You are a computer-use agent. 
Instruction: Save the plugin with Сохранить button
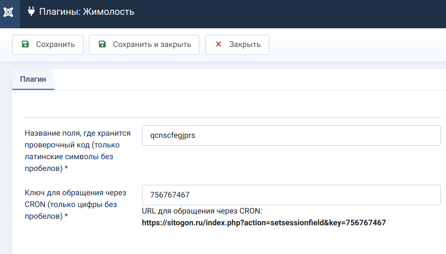48,45
